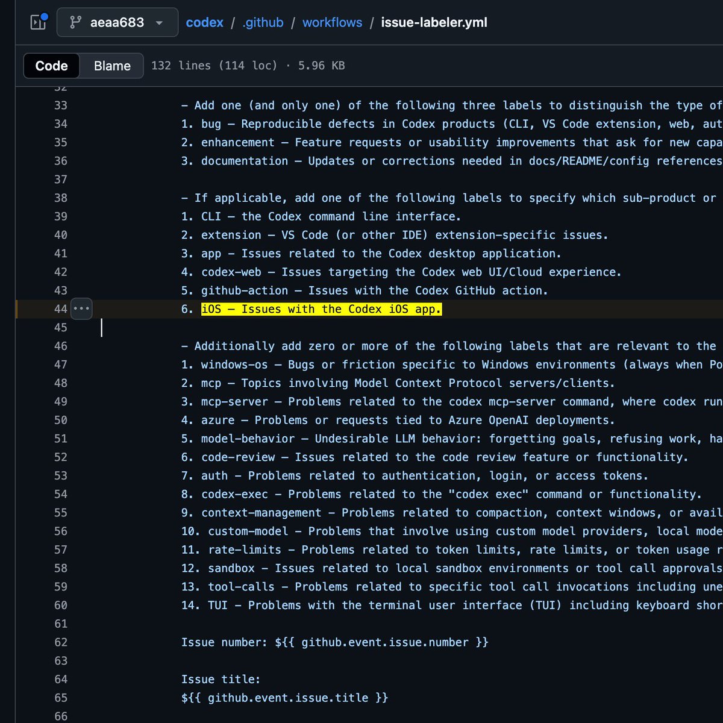Screen dimensions: 723x723
Task: Click the line '14. TUI — Problems with the terminal user interface'
Action: pos(452,606)
